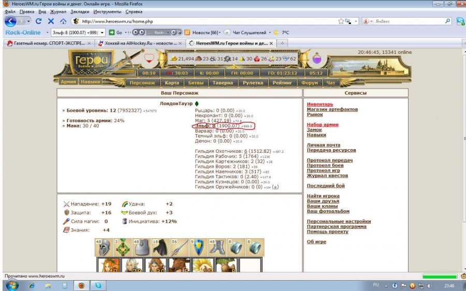Click the helmet artifact icon
The width and height of the screenshot is (466, 291).
(x=104, y=247)
